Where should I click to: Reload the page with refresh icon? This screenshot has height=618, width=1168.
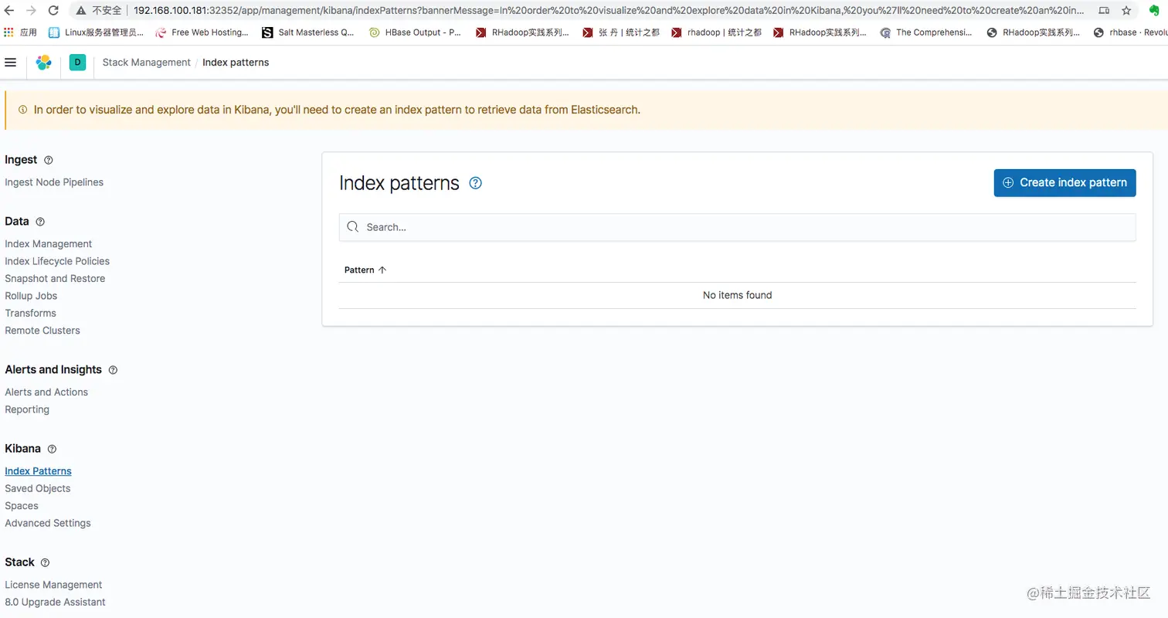[53, 11]
